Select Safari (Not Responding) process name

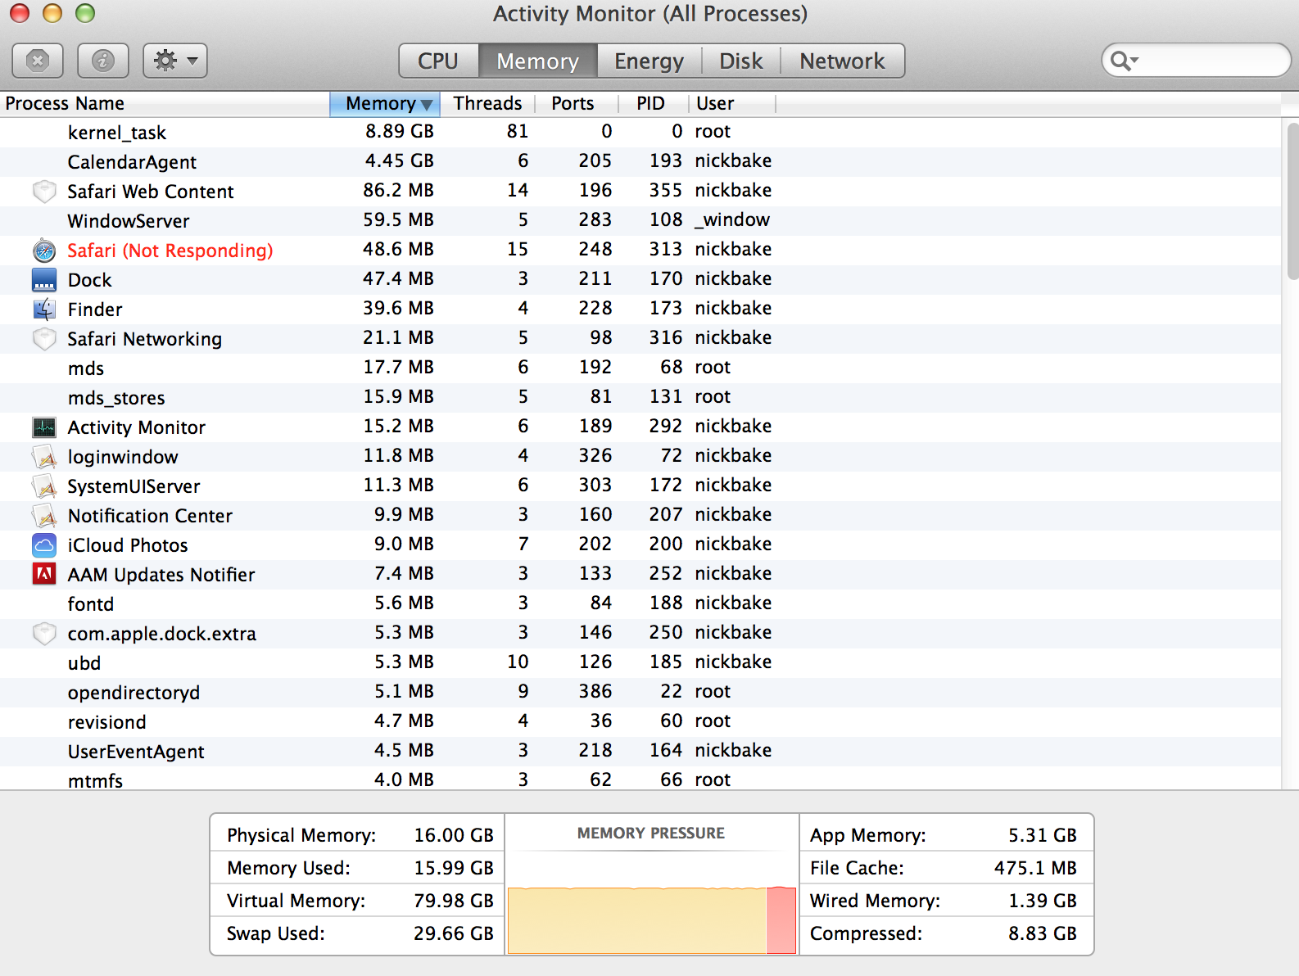tap(170, 251)
